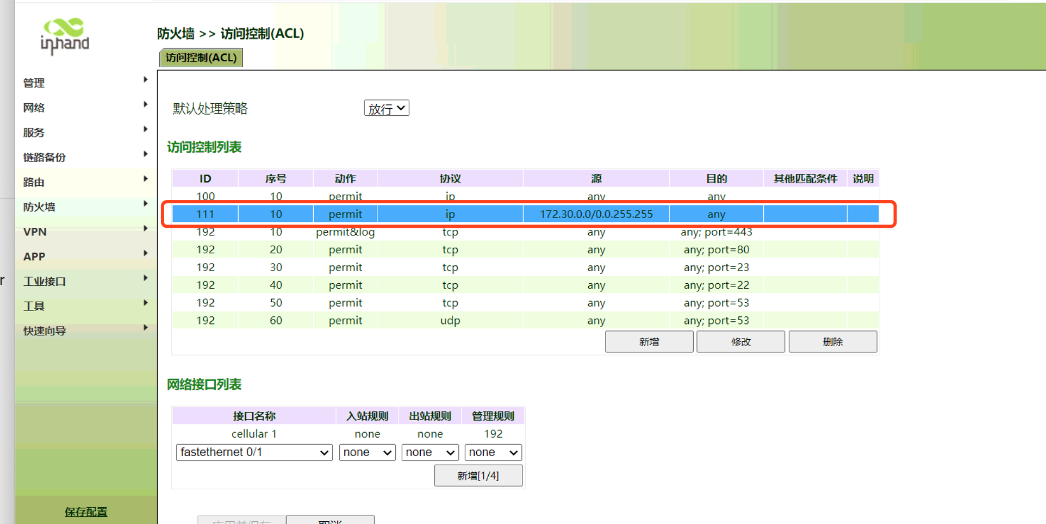Viewport: 1046px width, 524px height.
Task: Open the 入站规则 none dropdown
Action: pyautogui.click(x=367, y=452)
